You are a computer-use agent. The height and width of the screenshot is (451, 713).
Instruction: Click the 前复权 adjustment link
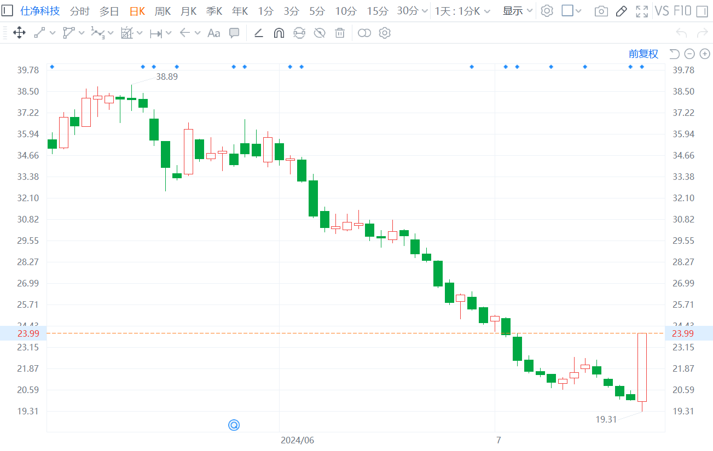tap(643, 54)
